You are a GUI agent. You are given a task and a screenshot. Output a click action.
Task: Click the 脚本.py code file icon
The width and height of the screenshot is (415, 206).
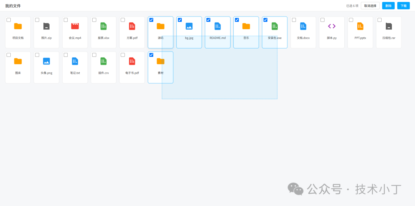pyautogui.click(x=332, y=26)
